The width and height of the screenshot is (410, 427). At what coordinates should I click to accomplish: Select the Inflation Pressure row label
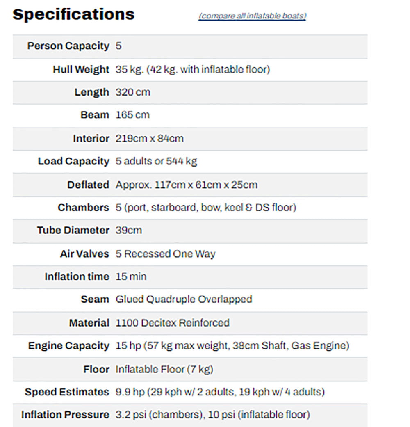[x=65, y=415]
